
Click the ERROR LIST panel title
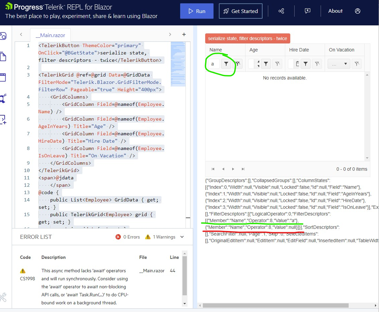(36, 237)
